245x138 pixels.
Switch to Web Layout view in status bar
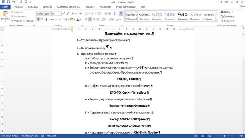[x=209, y=136]
